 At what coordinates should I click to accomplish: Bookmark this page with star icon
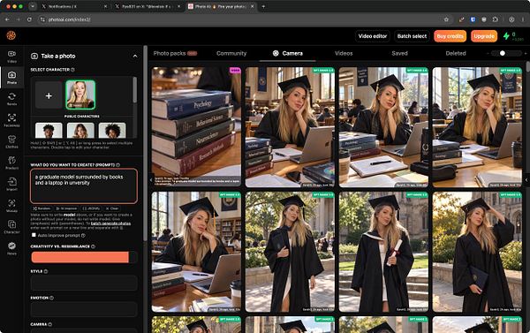[446, 19]
